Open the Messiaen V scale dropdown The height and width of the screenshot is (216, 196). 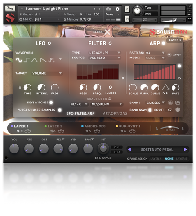point(107,104)
